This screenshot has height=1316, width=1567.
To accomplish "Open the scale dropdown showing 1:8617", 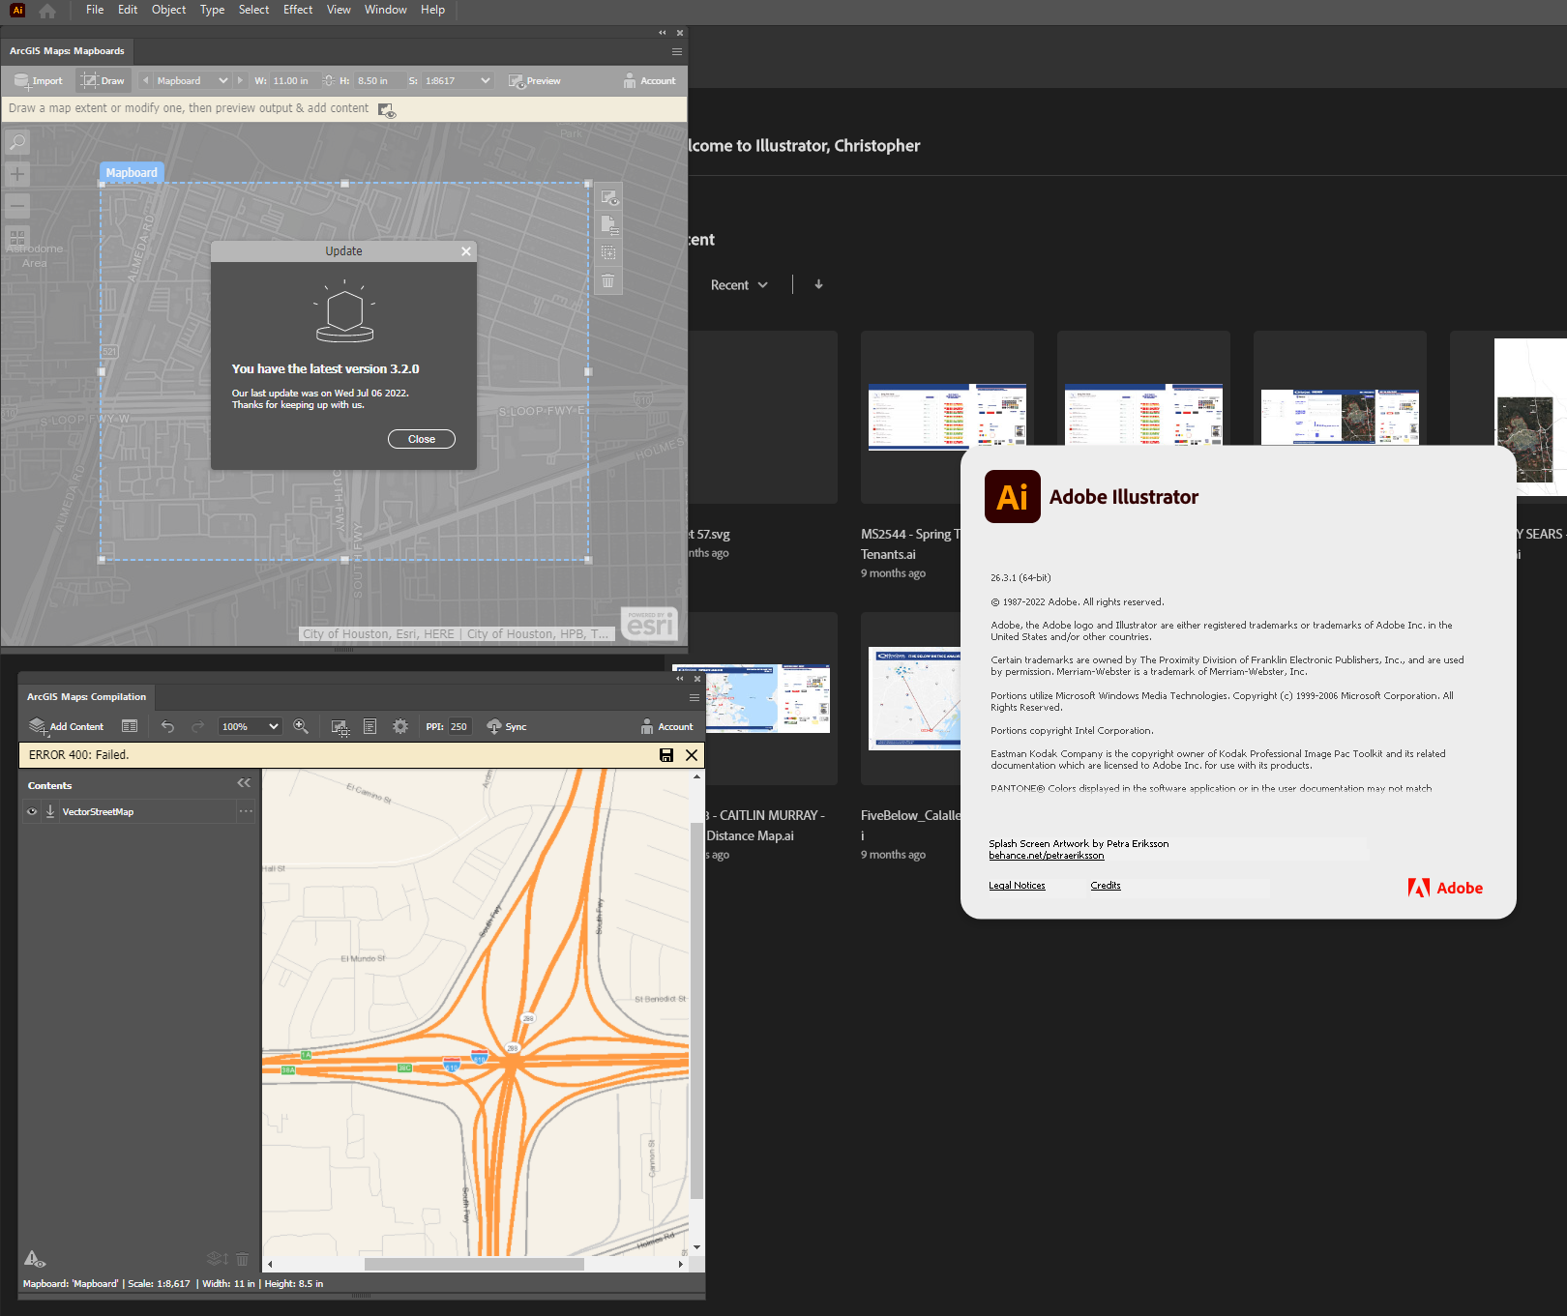I will (x=457, y=80).
